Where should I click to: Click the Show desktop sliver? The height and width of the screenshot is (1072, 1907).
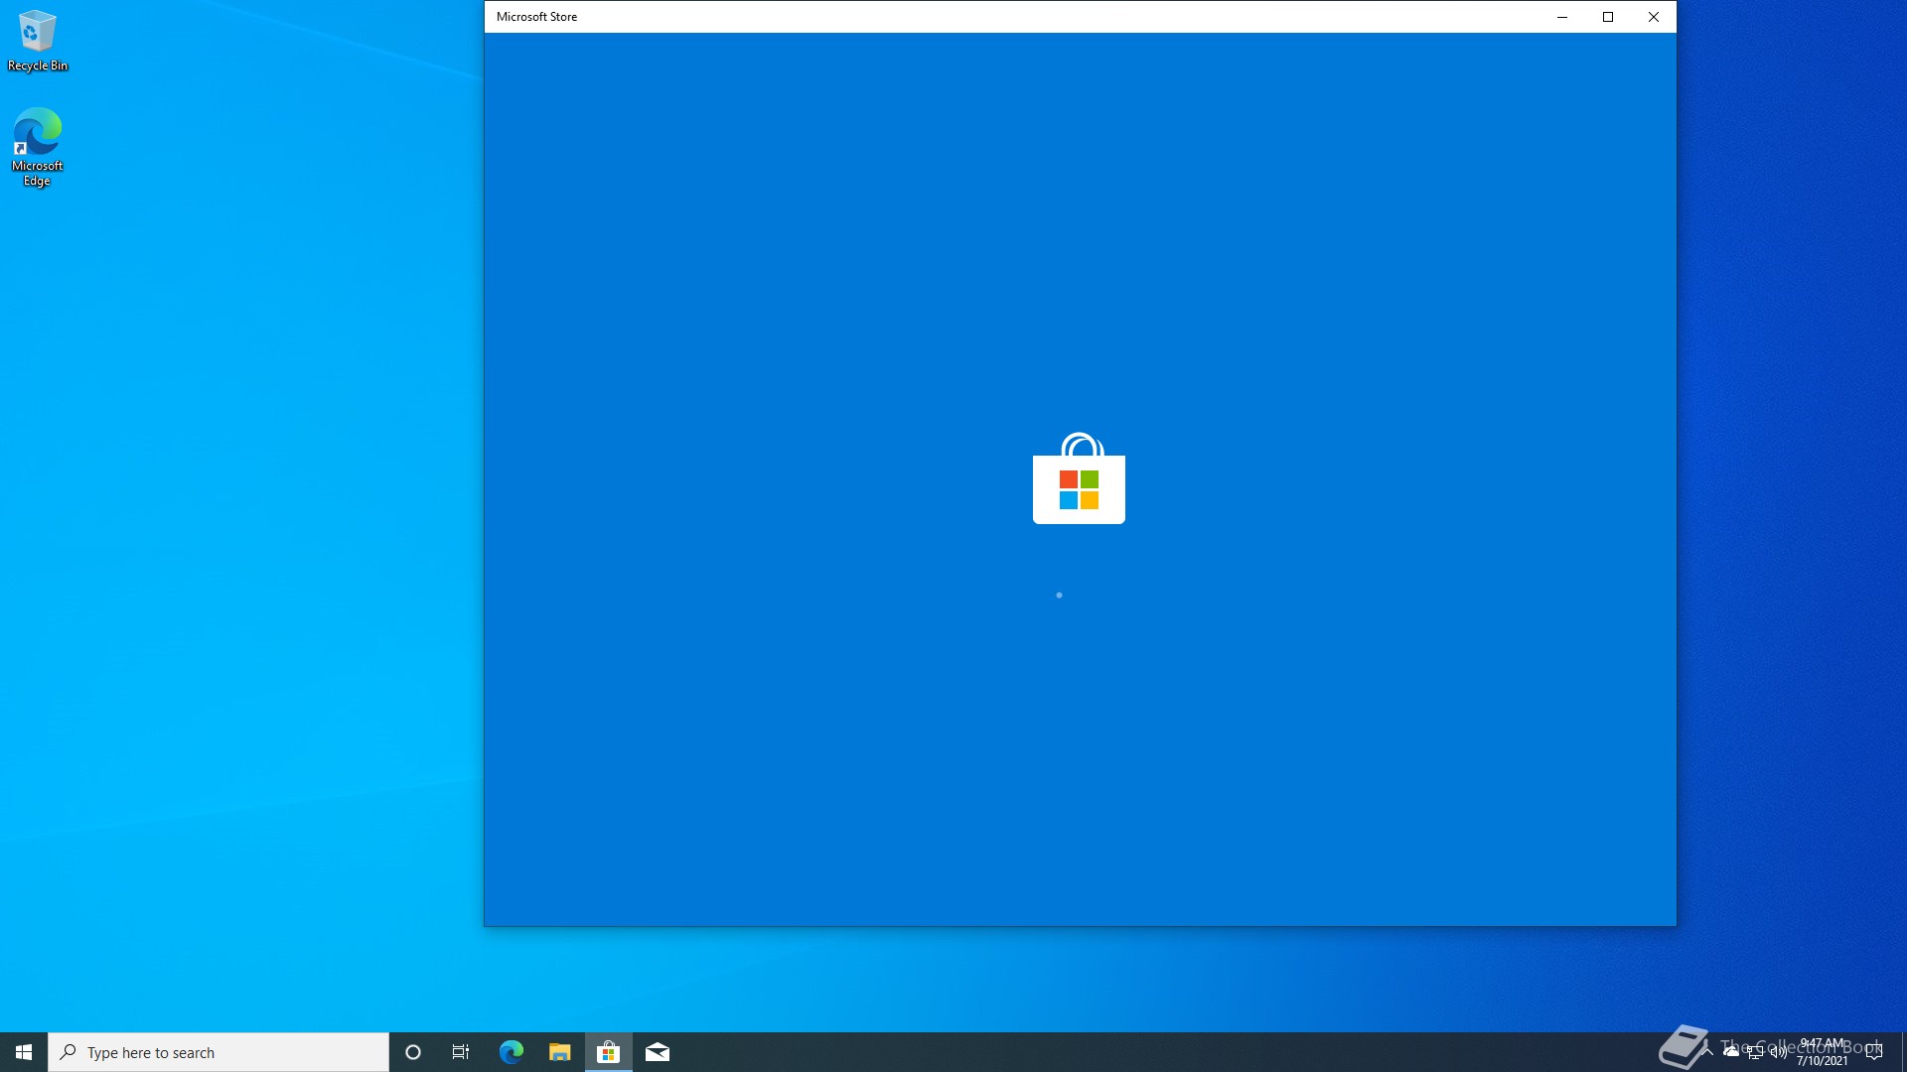pos(1903,1052)
